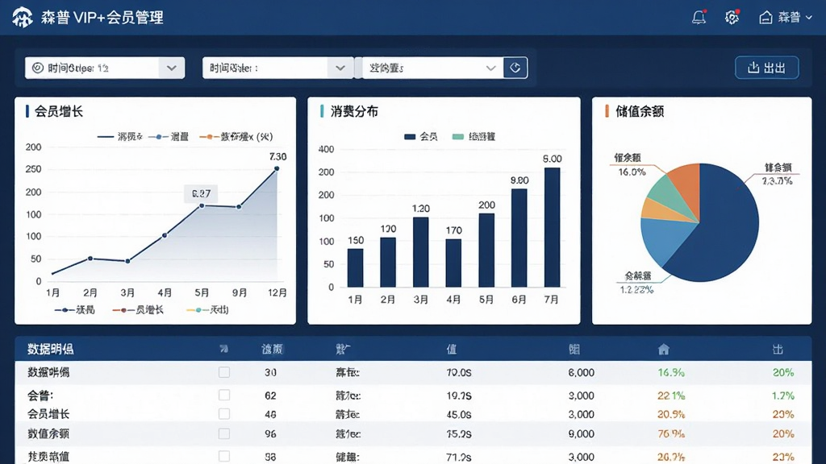Open the notifications bell

coord(699,18)
